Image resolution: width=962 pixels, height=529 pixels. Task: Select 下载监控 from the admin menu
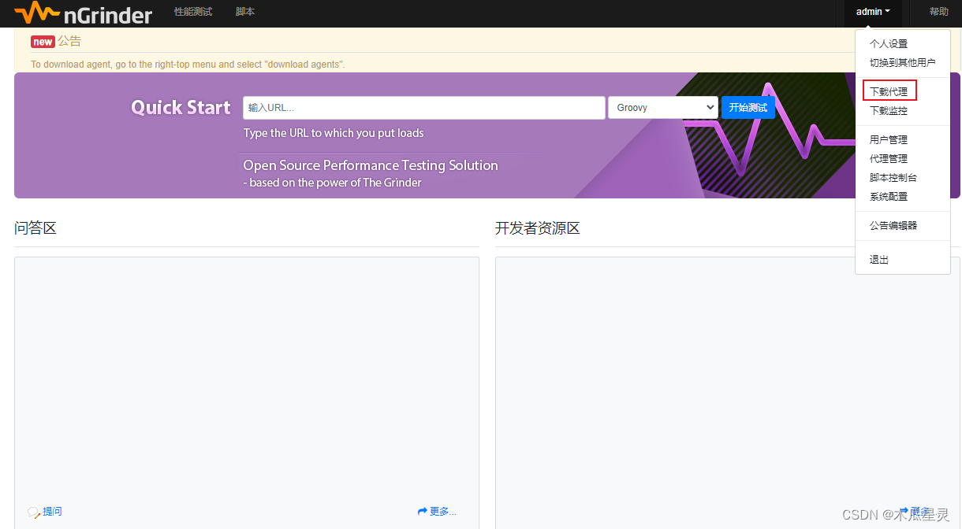pyautogui.click(x=889, y=110)
